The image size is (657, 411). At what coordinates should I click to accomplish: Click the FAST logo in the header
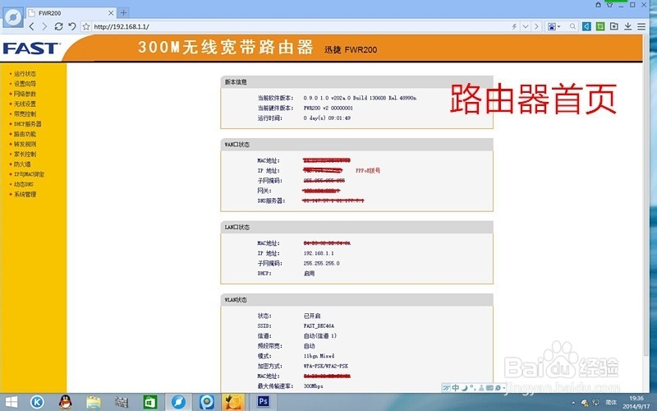pos(31,48)
